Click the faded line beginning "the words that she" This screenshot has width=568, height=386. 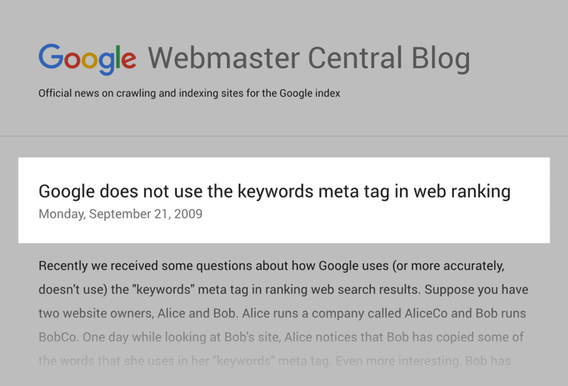click(274, 361)
